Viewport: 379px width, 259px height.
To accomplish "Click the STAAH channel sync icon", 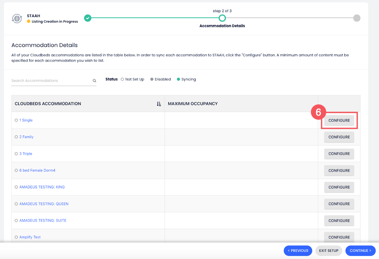I will pyautogui.click(x=17, y=18).
